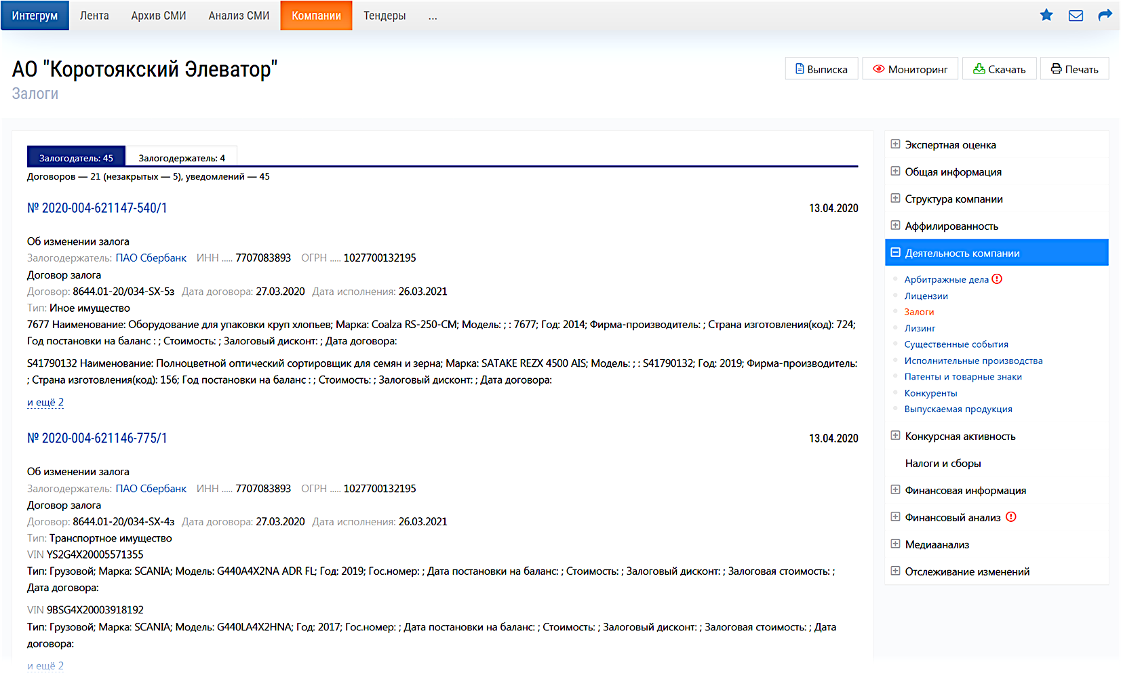
Task: Open Арбитражные дела link
Action: [x=946, y=279]
